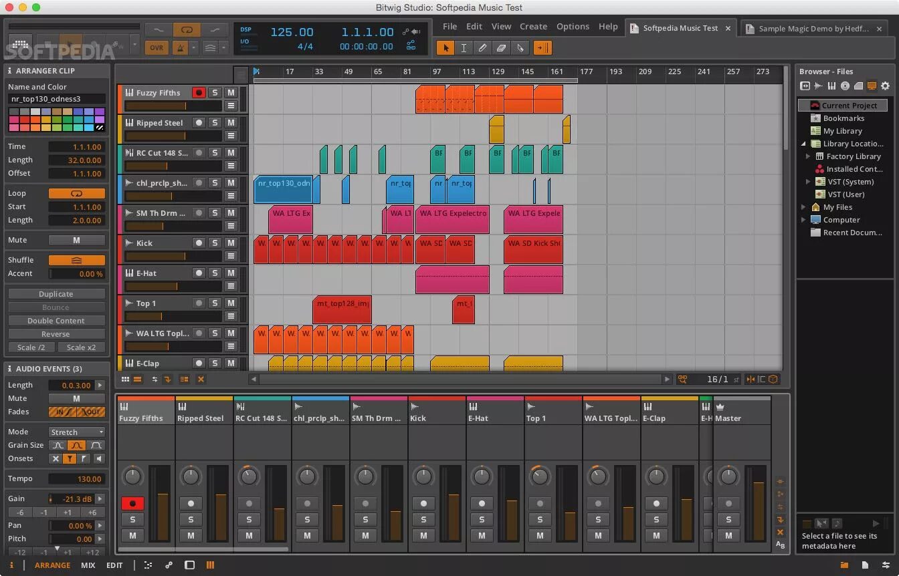This screenshot has width=899, height=576.
Task: Toggle record arm on Fuzzy Fifths track
Action: click(199, 93)
